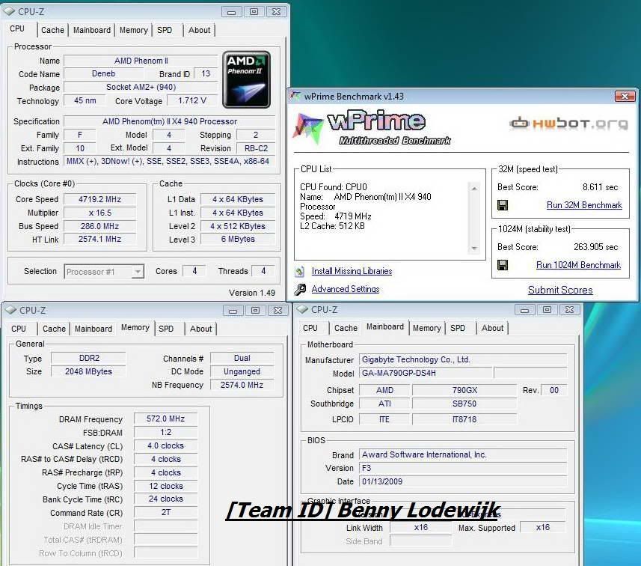Click the wPrime Benchmark title bar icon

click(295, 96)
